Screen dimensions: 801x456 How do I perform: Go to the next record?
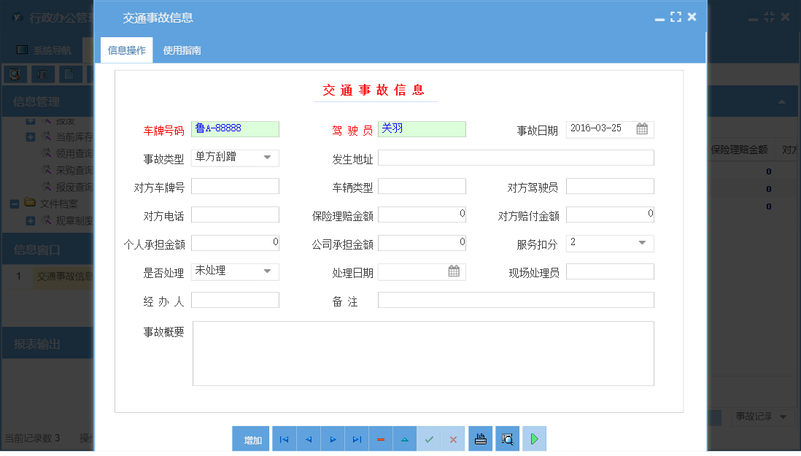(x=332, y=439)
